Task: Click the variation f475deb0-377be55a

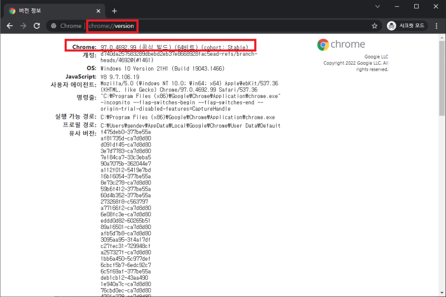Action: (x=126, y=132)
